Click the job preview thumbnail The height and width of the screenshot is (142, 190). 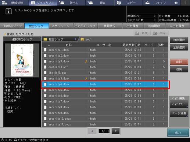point(22,60)
